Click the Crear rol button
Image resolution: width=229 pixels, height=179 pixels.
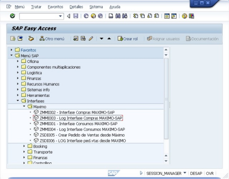tap(128, 39)
